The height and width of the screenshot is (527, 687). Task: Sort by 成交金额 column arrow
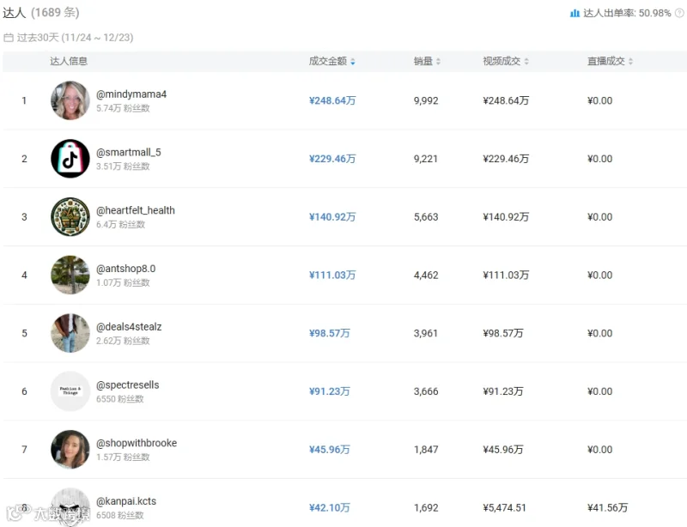tap(353, 62)
